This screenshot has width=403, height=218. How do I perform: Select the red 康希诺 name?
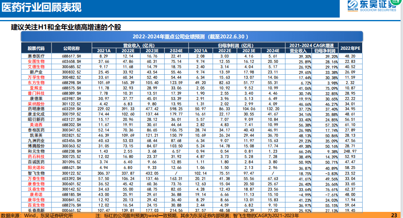36,195
